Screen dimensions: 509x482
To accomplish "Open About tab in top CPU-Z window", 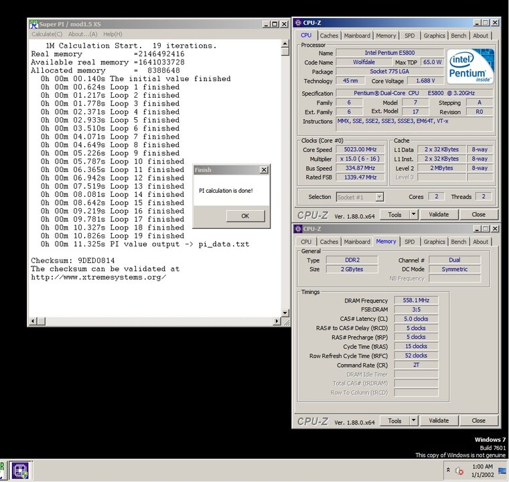I will [x=480, y=35].
